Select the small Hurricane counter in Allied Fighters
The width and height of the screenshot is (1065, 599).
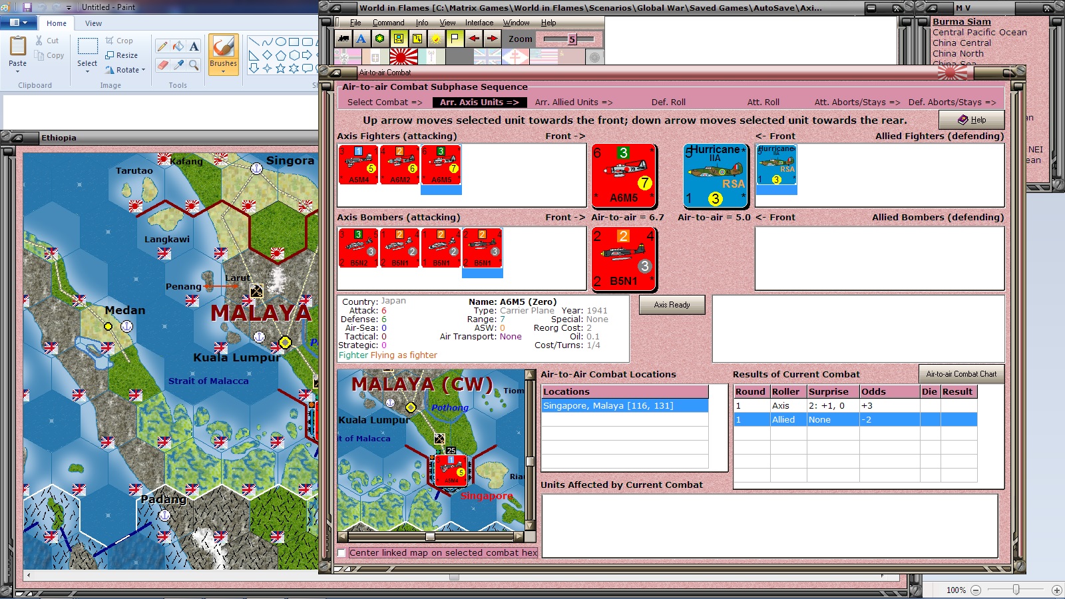coord(777,165)
